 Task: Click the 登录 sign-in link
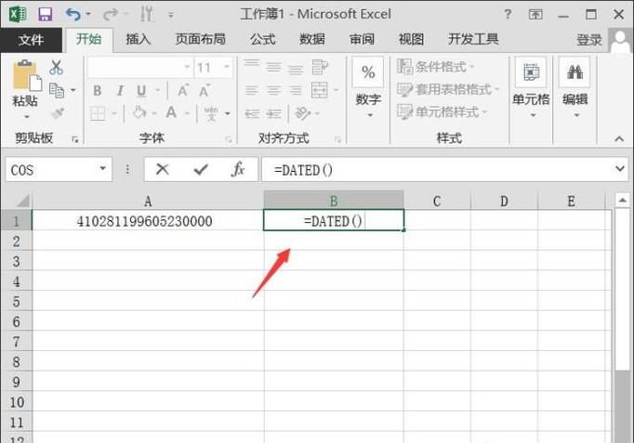point(589,40)
